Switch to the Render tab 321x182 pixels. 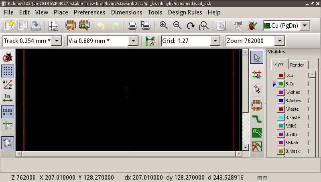coord(297,65)
